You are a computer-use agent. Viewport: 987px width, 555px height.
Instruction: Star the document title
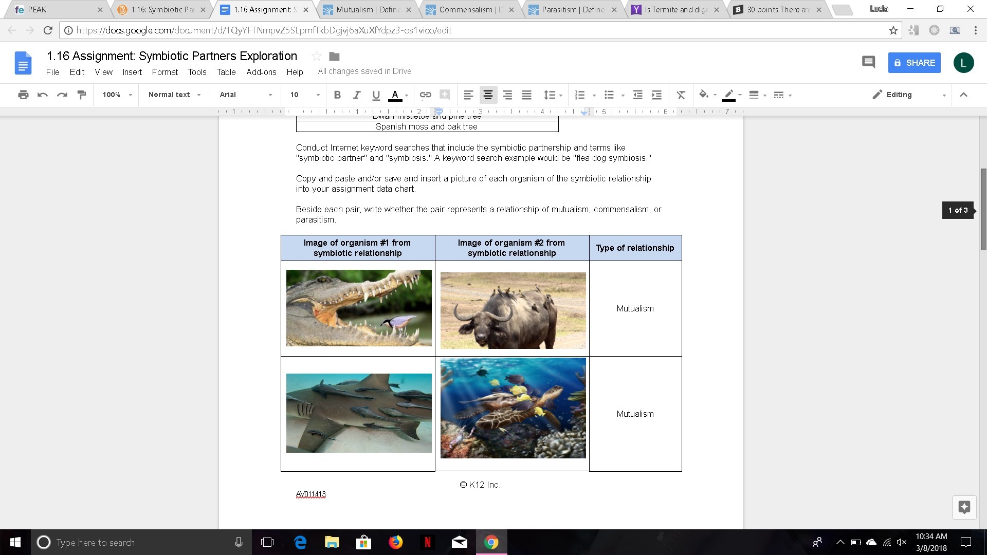pos(317,56)
